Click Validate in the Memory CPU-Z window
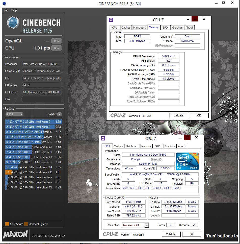Image resolution: width=240 pixels, height=244 pixels. point(178,115)
